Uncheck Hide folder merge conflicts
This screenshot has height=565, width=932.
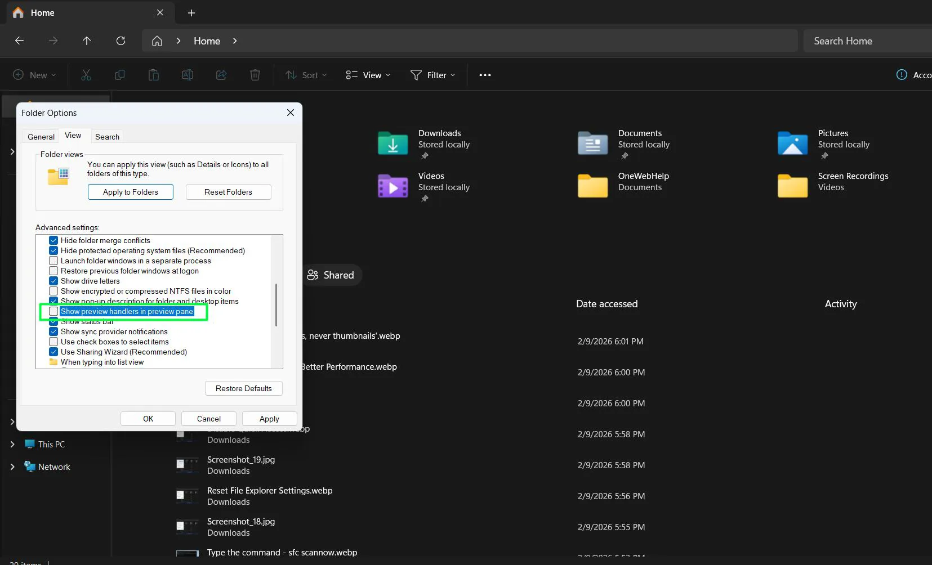(53, 240)
